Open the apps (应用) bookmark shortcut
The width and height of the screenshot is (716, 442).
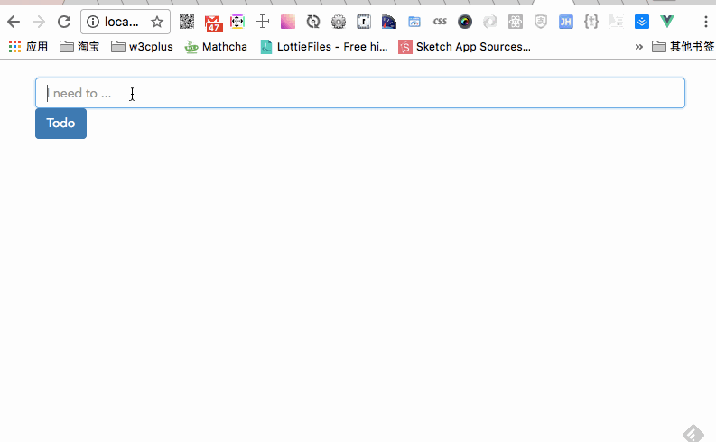coord(28,47)
